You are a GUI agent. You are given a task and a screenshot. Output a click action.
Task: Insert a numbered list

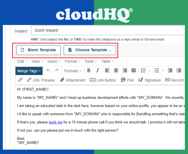(x=157, y=70)
